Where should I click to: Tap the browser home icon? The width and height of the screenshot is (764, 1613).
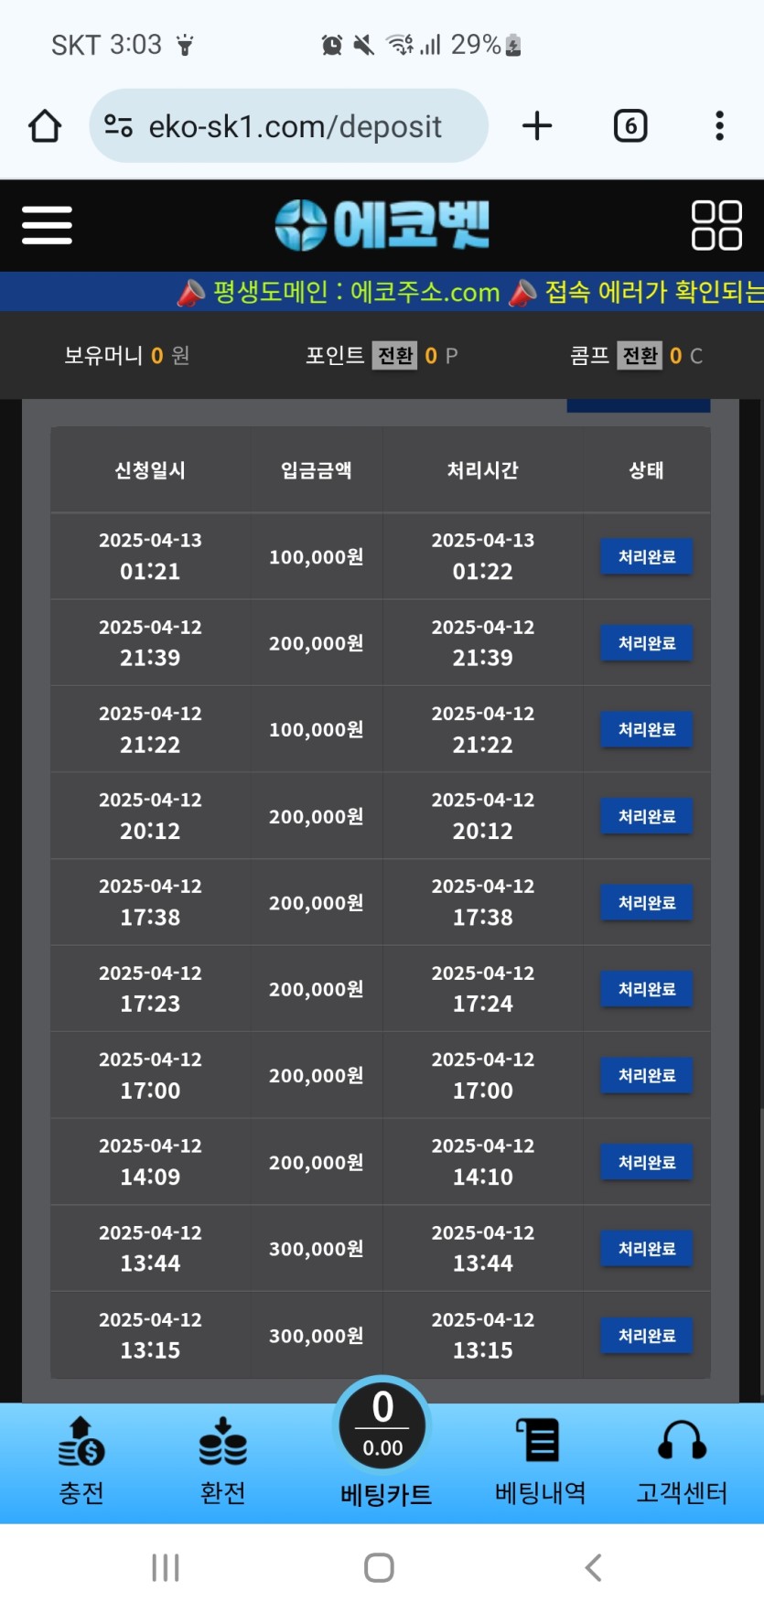pyautogui.click(x=45, y=126)
